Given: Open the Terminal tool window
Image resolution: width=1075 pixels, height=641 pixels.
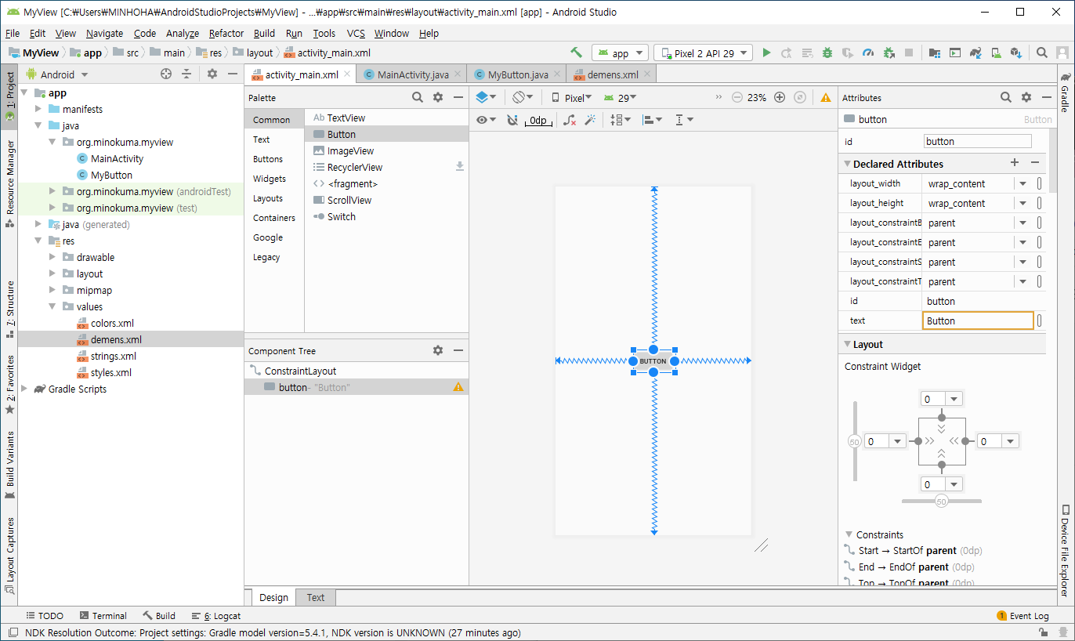Looking at the screenshot, I should pos(102,616).
